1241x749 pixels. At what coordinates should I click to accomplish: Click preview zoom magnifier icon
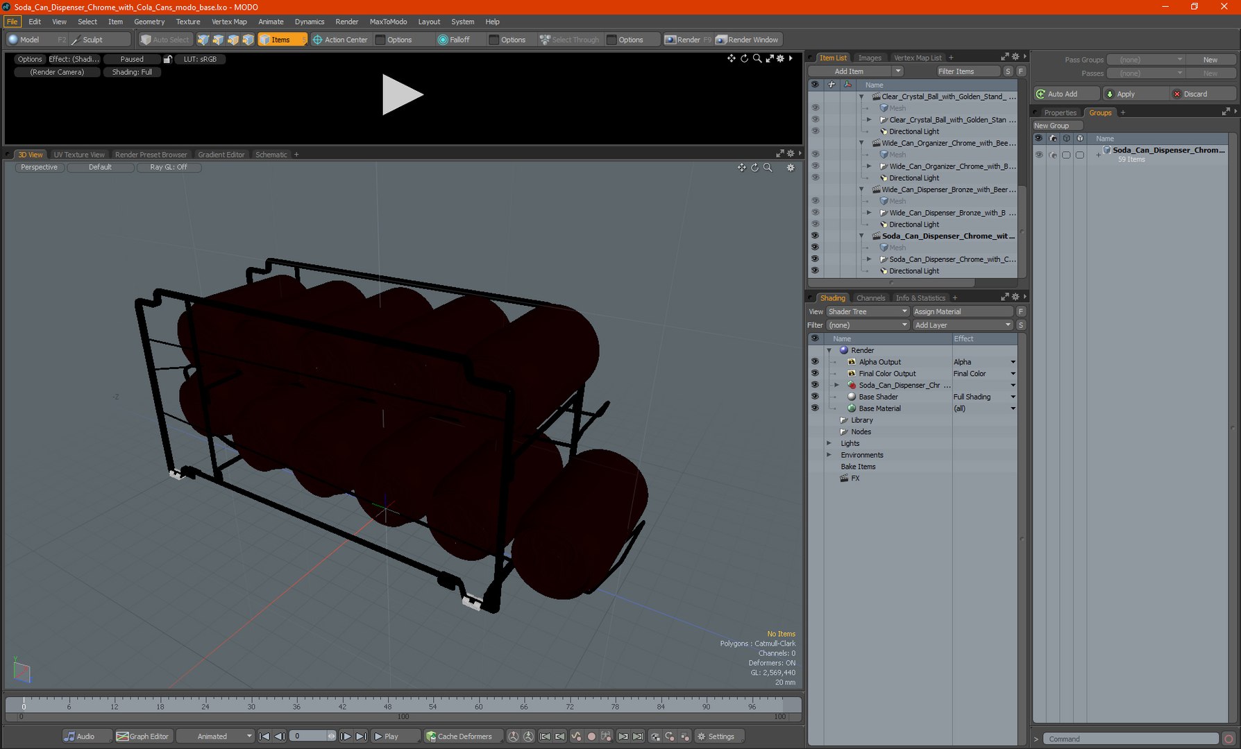pyautogui.click(x=757, y=58)
